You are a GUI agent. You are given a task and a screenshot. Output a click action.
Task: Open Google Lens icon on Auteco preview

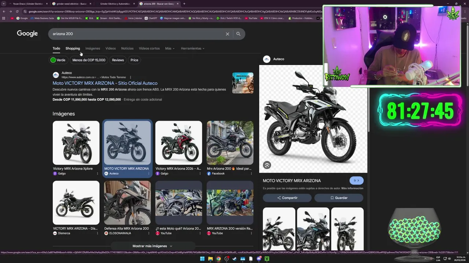[267, 165]
